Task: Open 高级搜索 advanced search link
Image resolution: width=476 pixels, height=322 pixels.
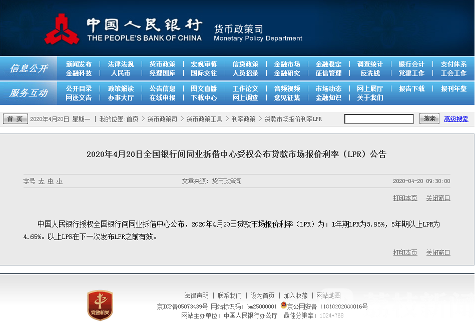Action: pos(456,119)
